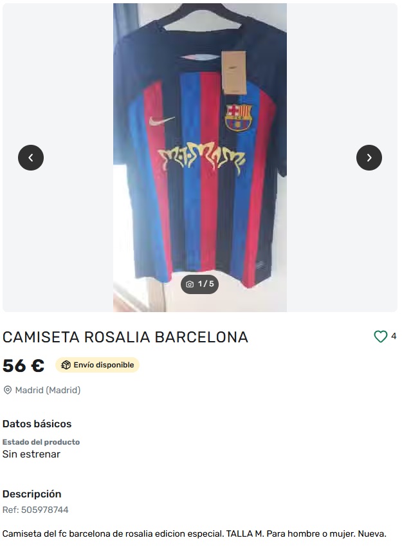
Task: Open the Madrid (Madrid) location link
Action: [x=48, y=390]
